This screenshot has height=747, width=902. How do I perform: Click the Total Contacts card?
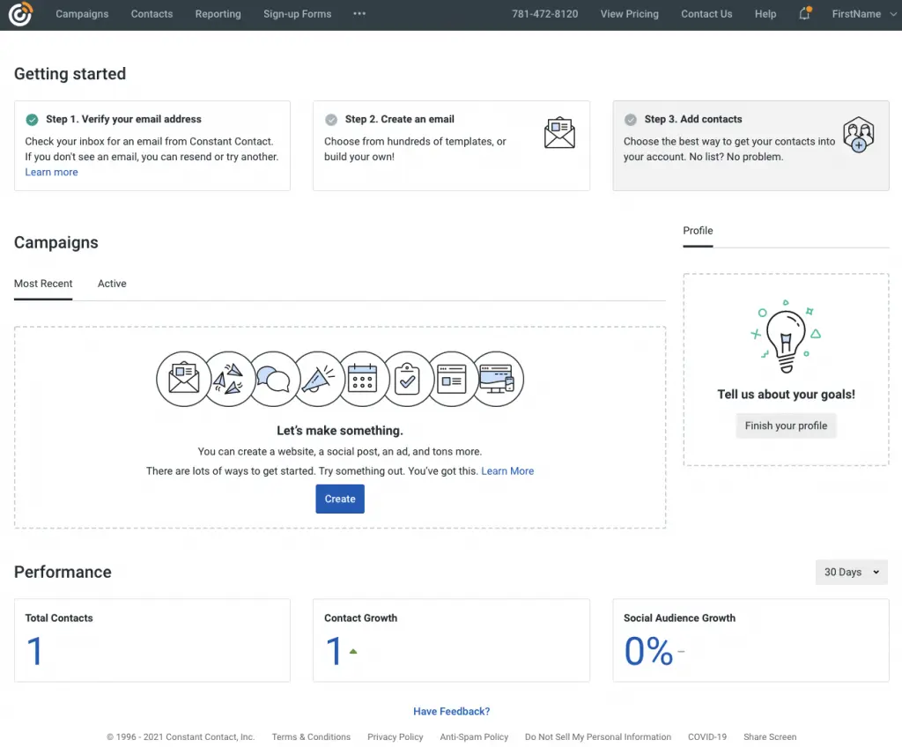point(152,640)
